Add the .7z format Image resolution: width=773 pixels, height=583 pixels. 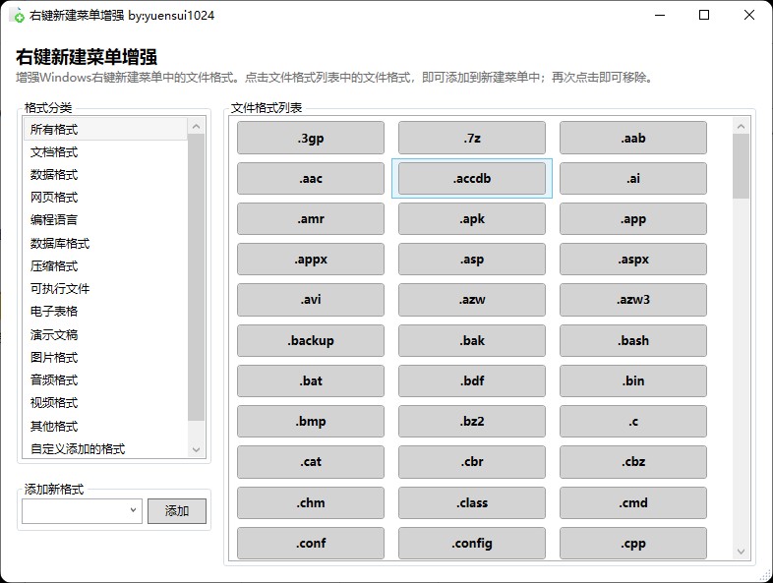tap(472, 138)
